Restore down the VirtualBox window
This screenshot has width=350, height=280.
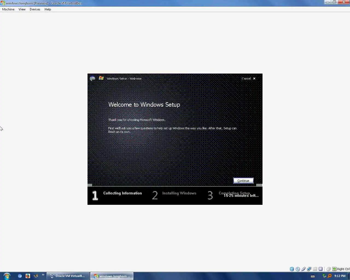[x=334, y=2]
